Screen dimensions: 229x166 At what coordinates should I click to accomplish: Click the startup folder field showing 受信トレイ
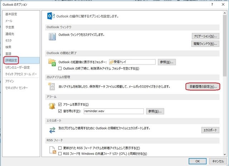click(x=132, y=62)
